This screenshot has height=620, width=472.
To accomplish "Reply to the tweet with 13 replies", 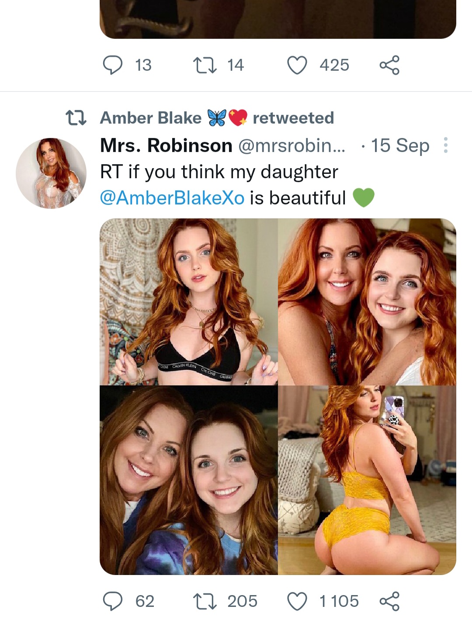I will coord(112,65).
